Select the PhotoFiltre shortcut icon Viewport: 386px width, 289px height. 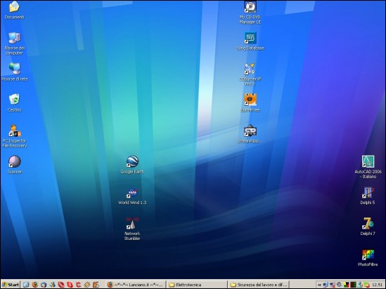pos(368,258)
